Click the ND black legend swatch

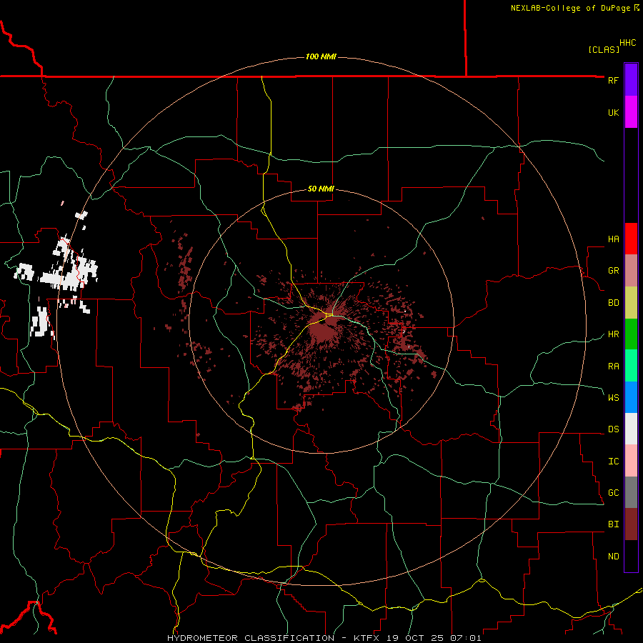(631, 556)
